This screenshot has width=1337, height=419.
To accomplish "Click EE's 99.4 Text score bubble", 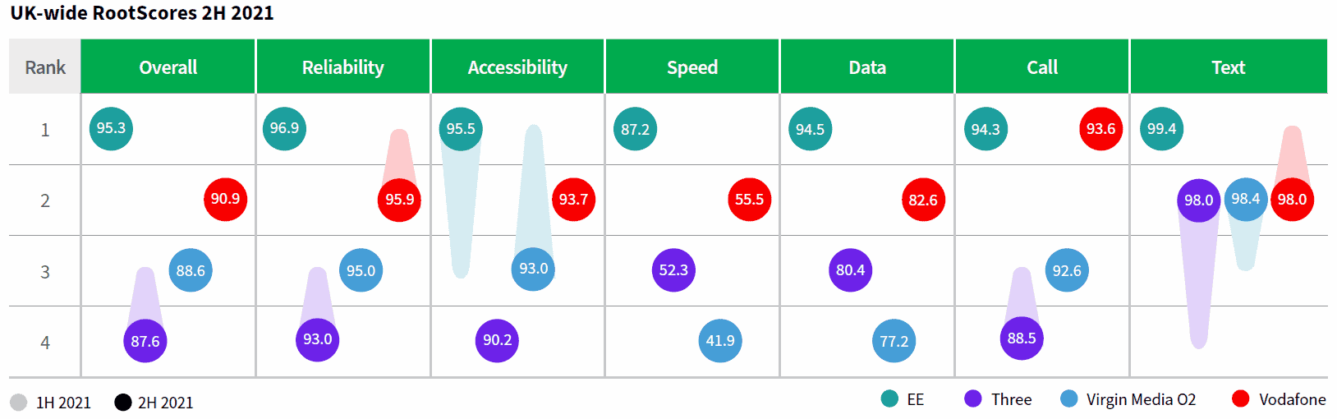I will [x=1161, y=129].
